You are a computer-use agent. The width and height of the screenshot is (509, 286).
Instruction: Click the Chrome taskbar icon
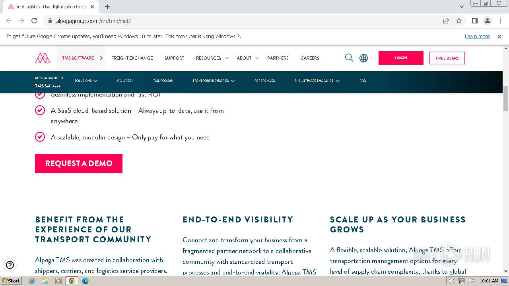(x=72, y=281)
